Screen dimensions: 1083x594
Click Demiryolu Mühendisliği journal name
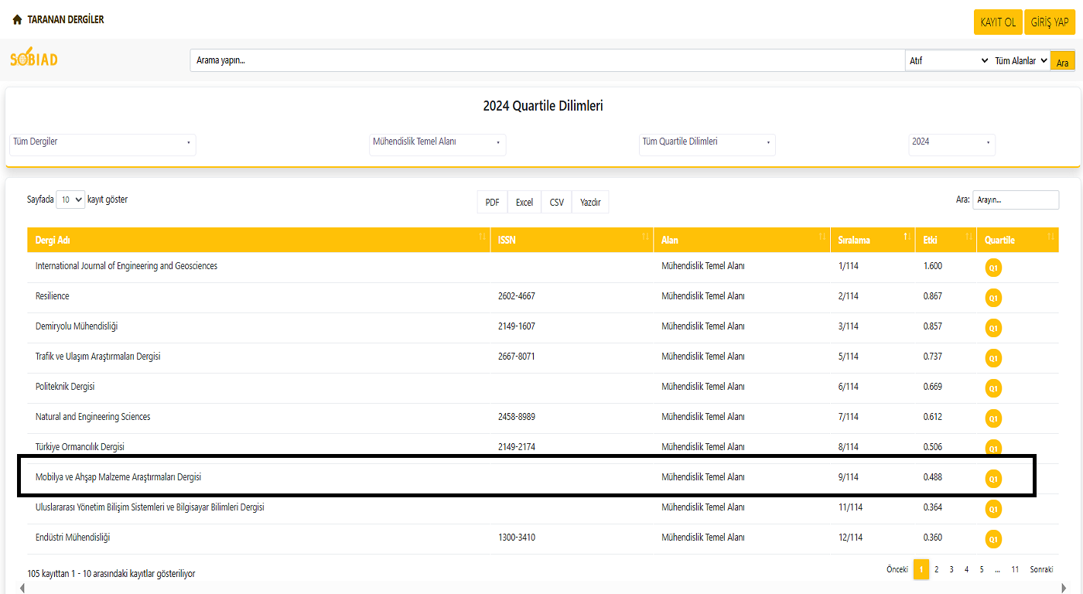pos(77,326)
